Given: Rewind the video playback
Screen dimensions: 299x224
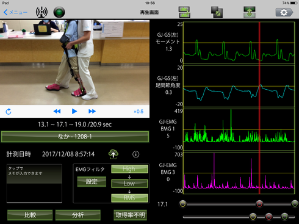Looking at the screenshot, I should pyautogui.click(x=57, y=111).
